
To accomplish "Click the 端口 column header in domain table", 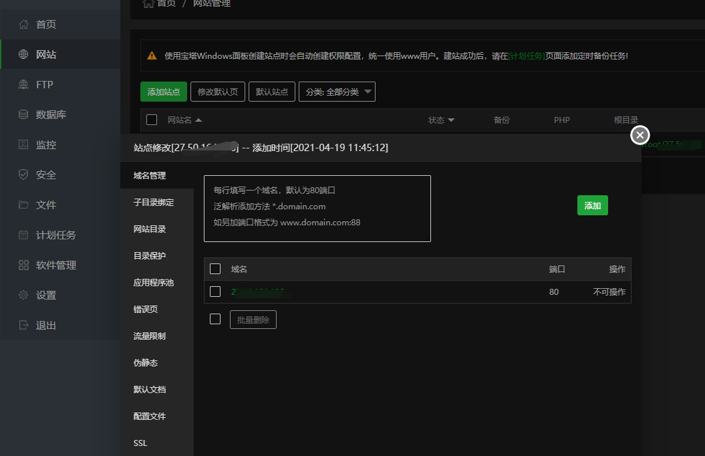I will [x=557, y=269].
